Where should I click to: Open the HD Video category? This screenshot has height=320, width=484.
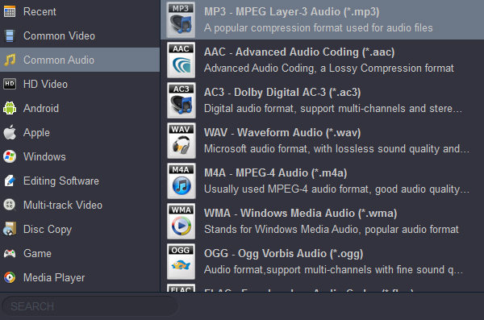(x=45, y=84)
